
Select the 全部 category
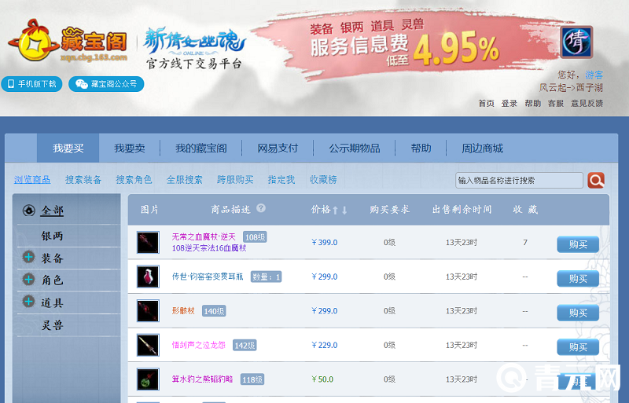pos(52,211)
